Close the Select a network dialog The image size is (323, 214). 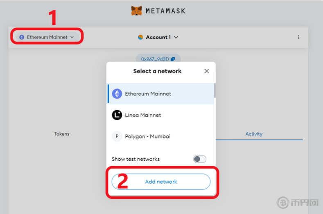[207, 71]
